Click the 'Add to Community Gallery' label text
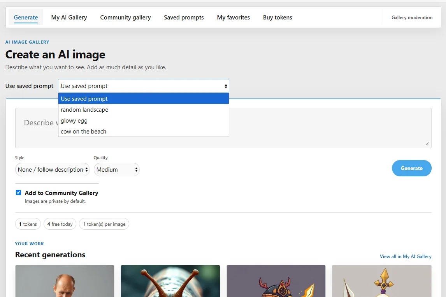The height and width of the screenshot is (297, 446). [x=61, y=193]
